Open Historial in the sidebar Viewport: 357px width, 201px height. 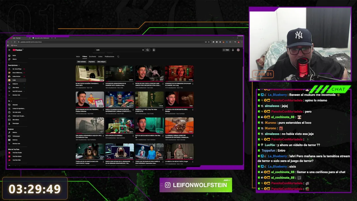click(x=17, y=105)
